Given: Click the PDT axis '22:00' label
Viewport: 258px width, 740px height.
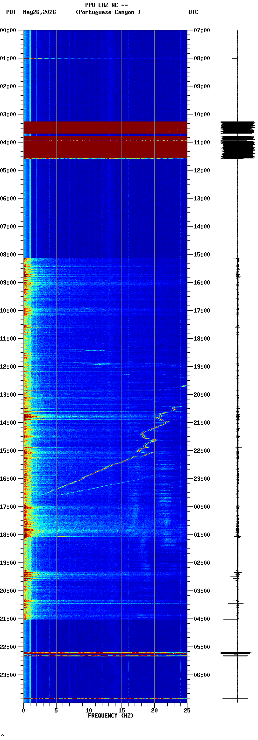Looking at the screenshot, I should (x=8, y=647).
